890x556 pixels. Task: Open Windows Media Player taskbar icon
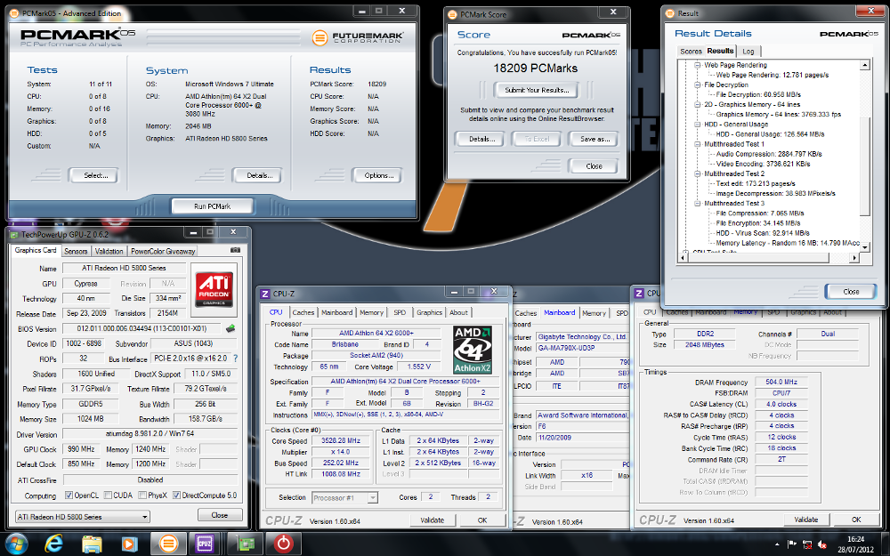pos(129,544)
